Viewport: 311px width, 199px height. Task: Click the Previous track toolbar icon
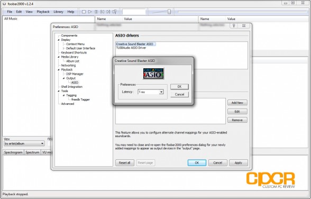point(102,12)
